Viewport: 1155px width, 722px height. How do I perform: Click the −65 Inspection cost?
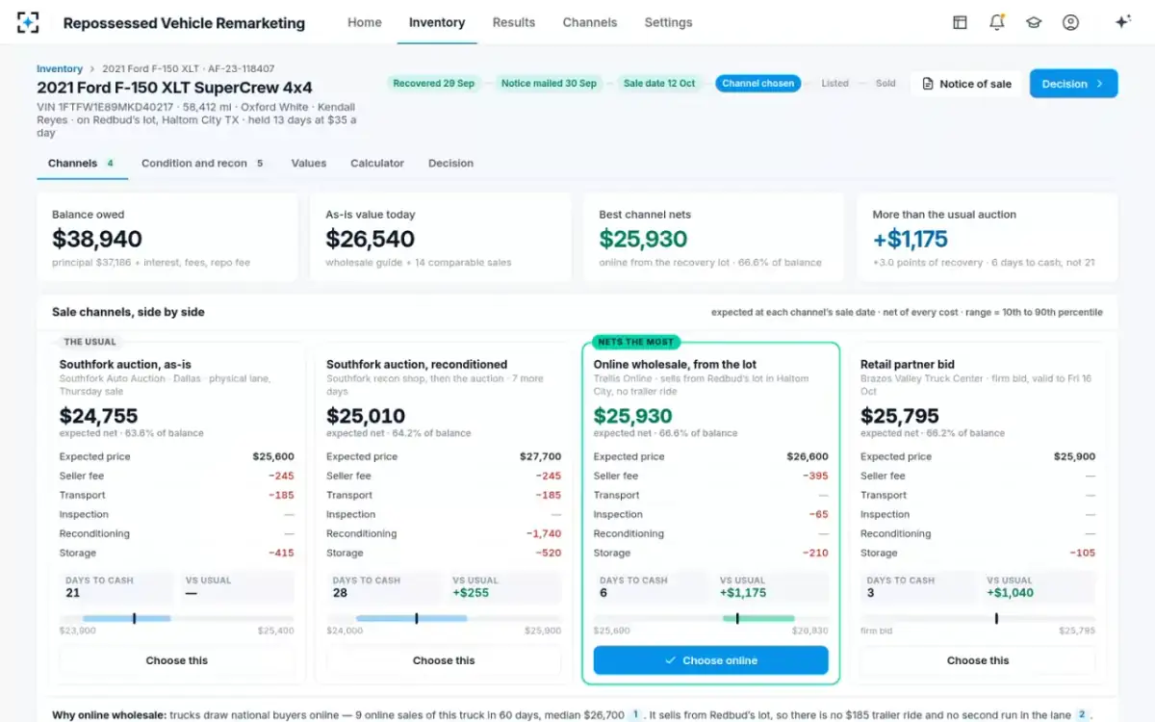pos(818,514)
